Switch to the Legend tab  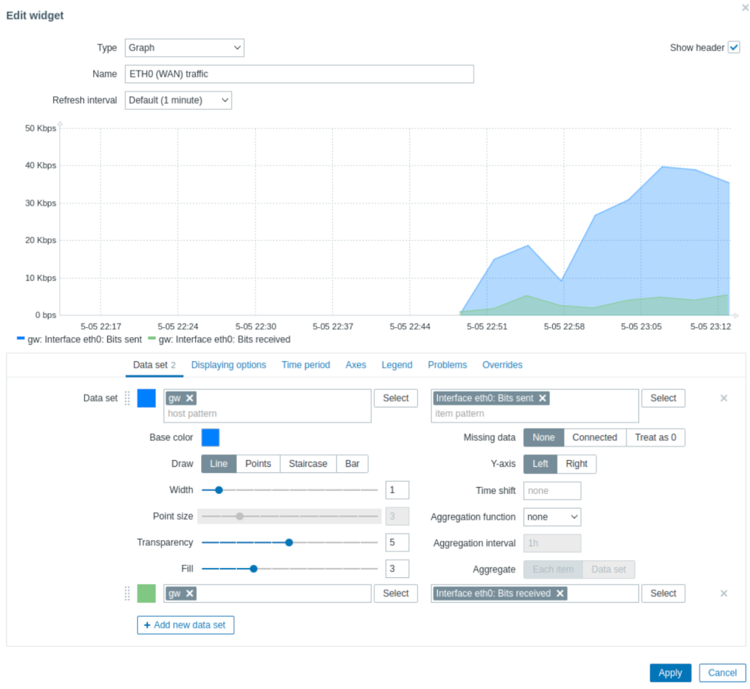point(397,366)
